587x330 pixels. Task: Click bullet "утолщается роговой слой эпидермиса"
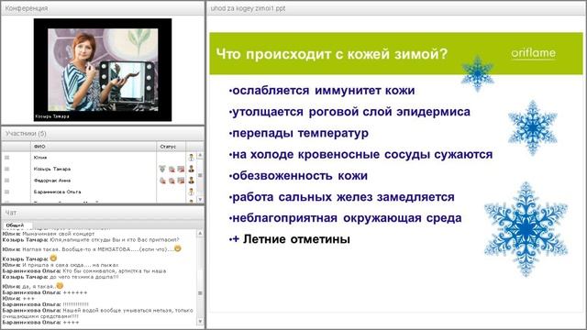coord(349,112)
